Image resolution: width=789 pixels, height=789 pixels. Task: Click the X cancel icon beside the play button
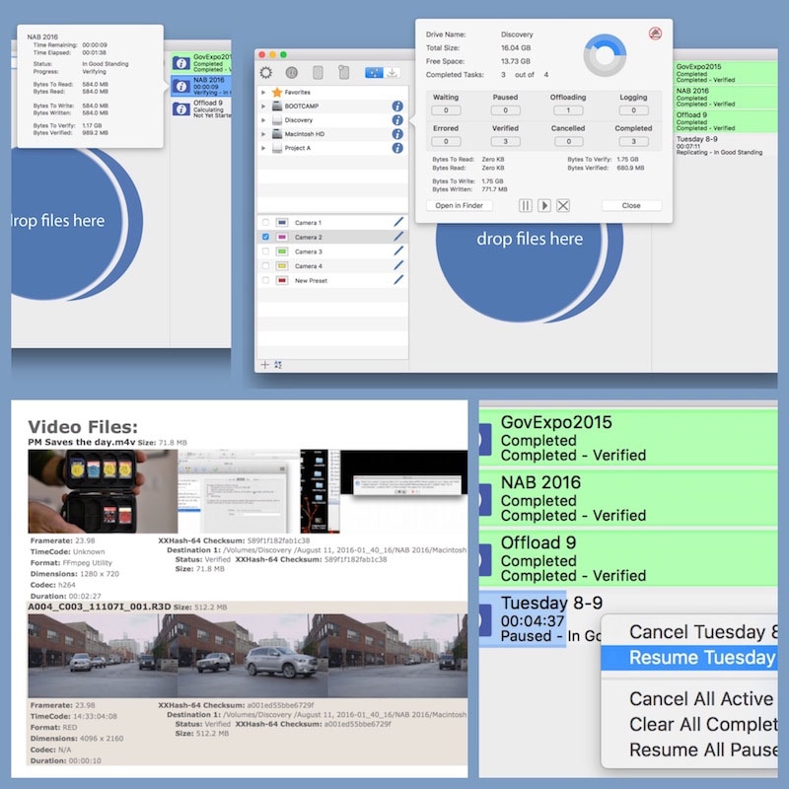point(563,205)
